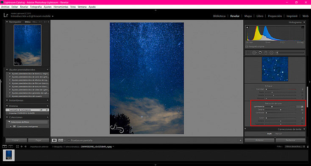Image resolution: width=311 pixels, height=166 pixels.
Task: Open the Herramientas menu
Action: pos(61,7)
